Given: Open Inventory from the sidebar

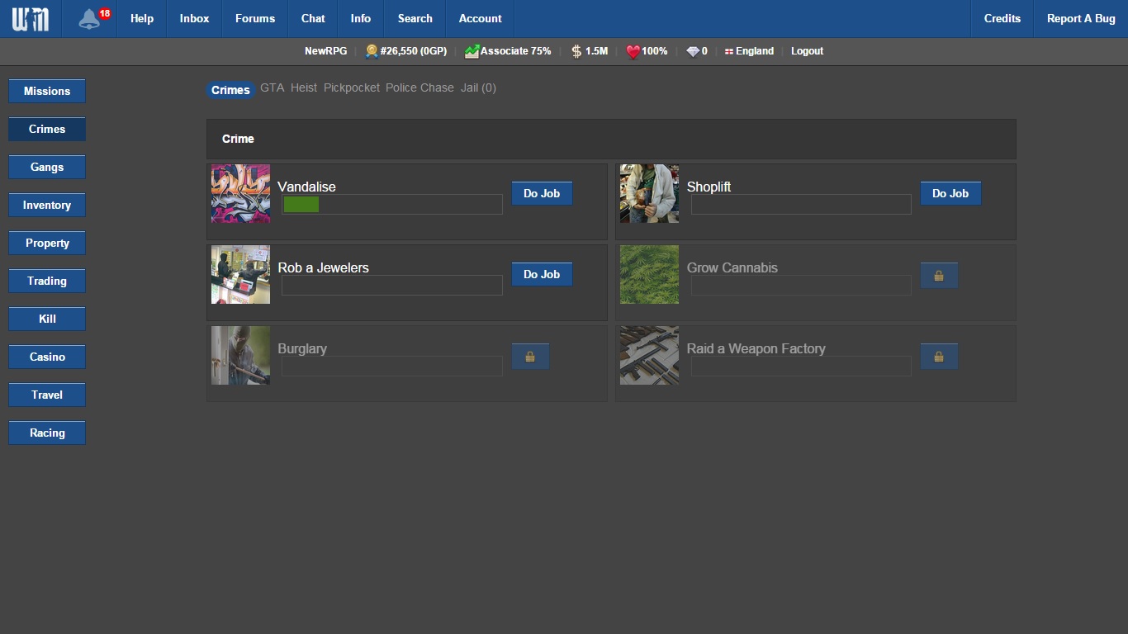Looking at the screenshot, I should click(47, 205).
